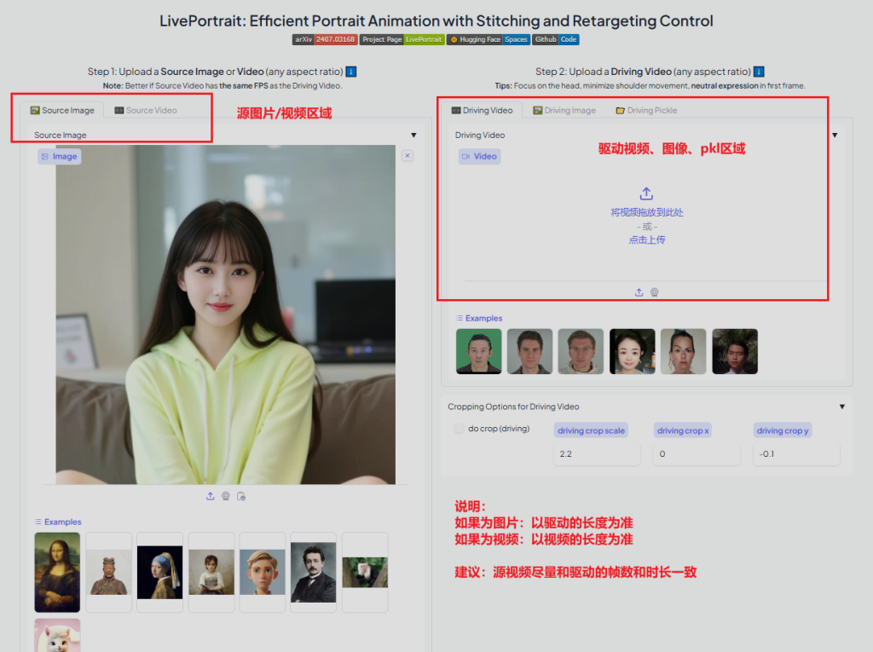The image size is (873, 652).
Task: Enable the do crop (driving) checkbox
Action: click(x=458, y=429)
